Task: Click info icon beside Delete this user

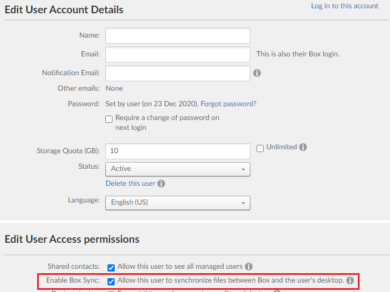Action: click(161, 184)
